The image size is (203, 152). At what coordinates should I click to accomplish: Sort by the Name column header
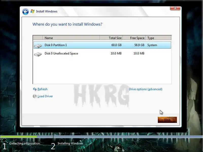71,38
